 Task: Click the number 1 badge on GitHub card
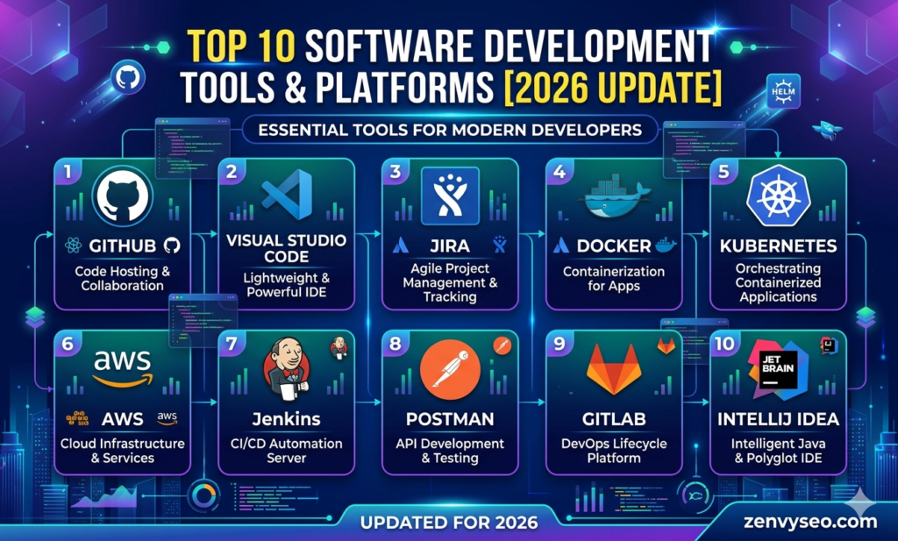68,172
